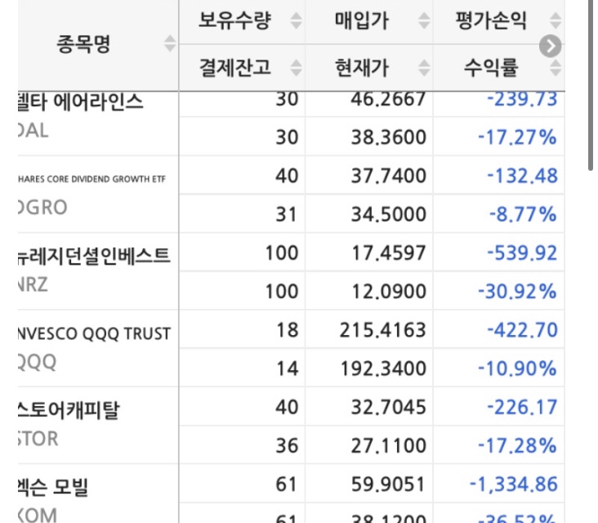Click DGRO holding quantity 40

(x=287, y=176)
